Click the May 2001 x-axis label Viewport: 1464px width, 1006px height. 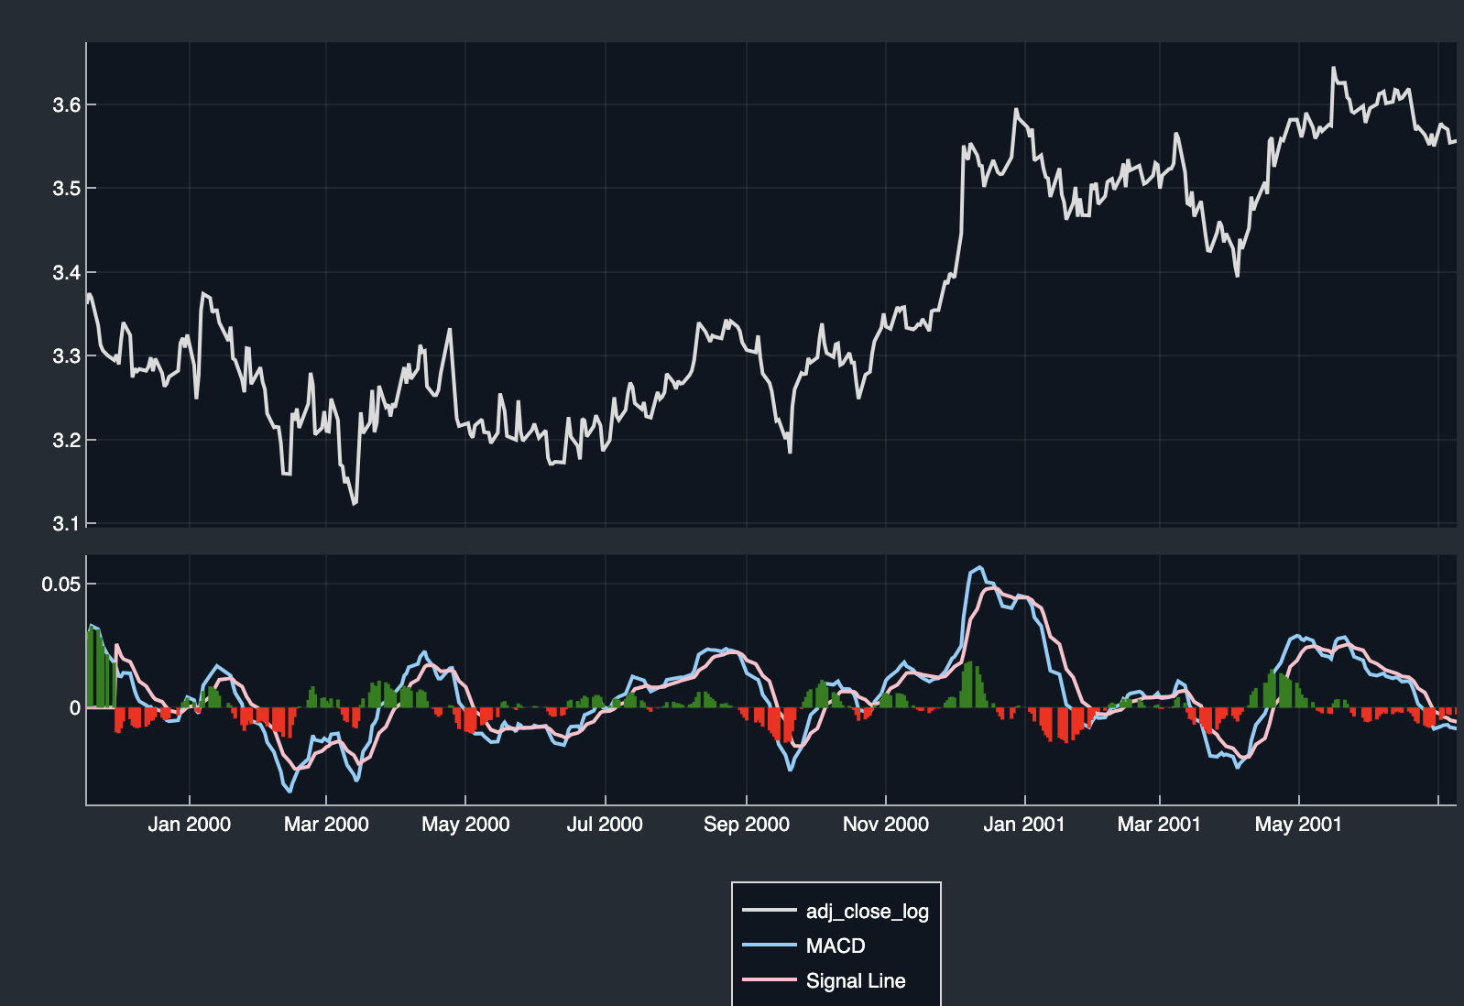(1298, 824)
